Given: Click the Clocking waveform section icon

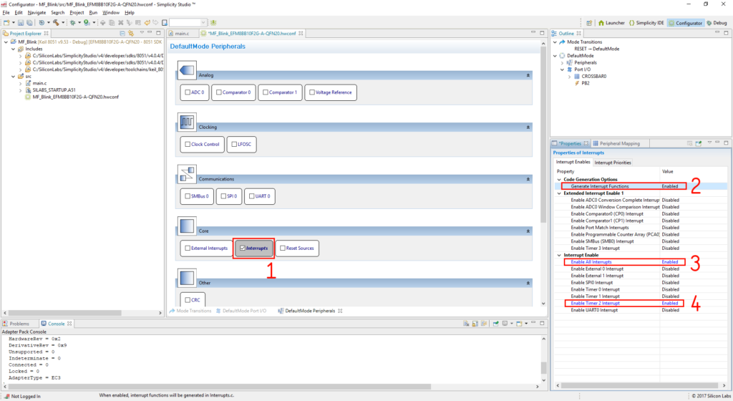Looking at the screenshot, I should (x=186, y=122).
